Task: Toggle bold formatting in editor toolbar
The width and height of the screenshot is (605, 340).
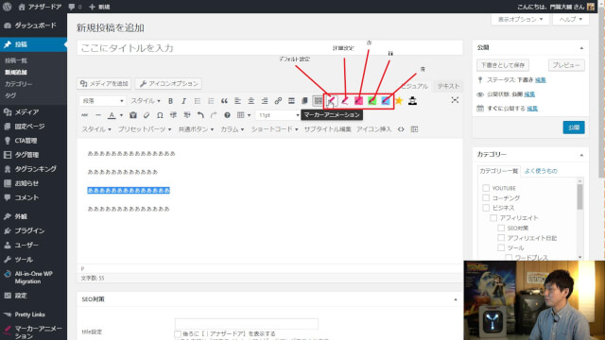Action: coord(170,101)
